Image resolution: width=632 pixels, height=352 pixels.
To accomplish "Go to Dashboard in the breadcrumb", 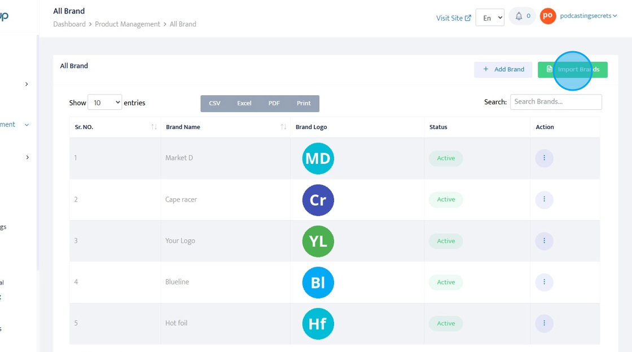I will 69,24.
